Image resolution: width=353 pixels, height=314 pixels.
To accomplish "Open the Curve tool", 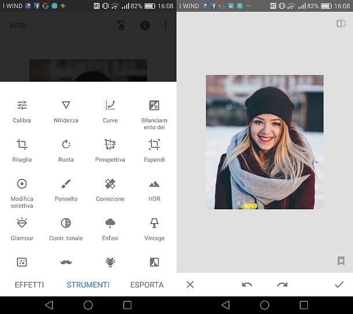I will coord(110,112).
